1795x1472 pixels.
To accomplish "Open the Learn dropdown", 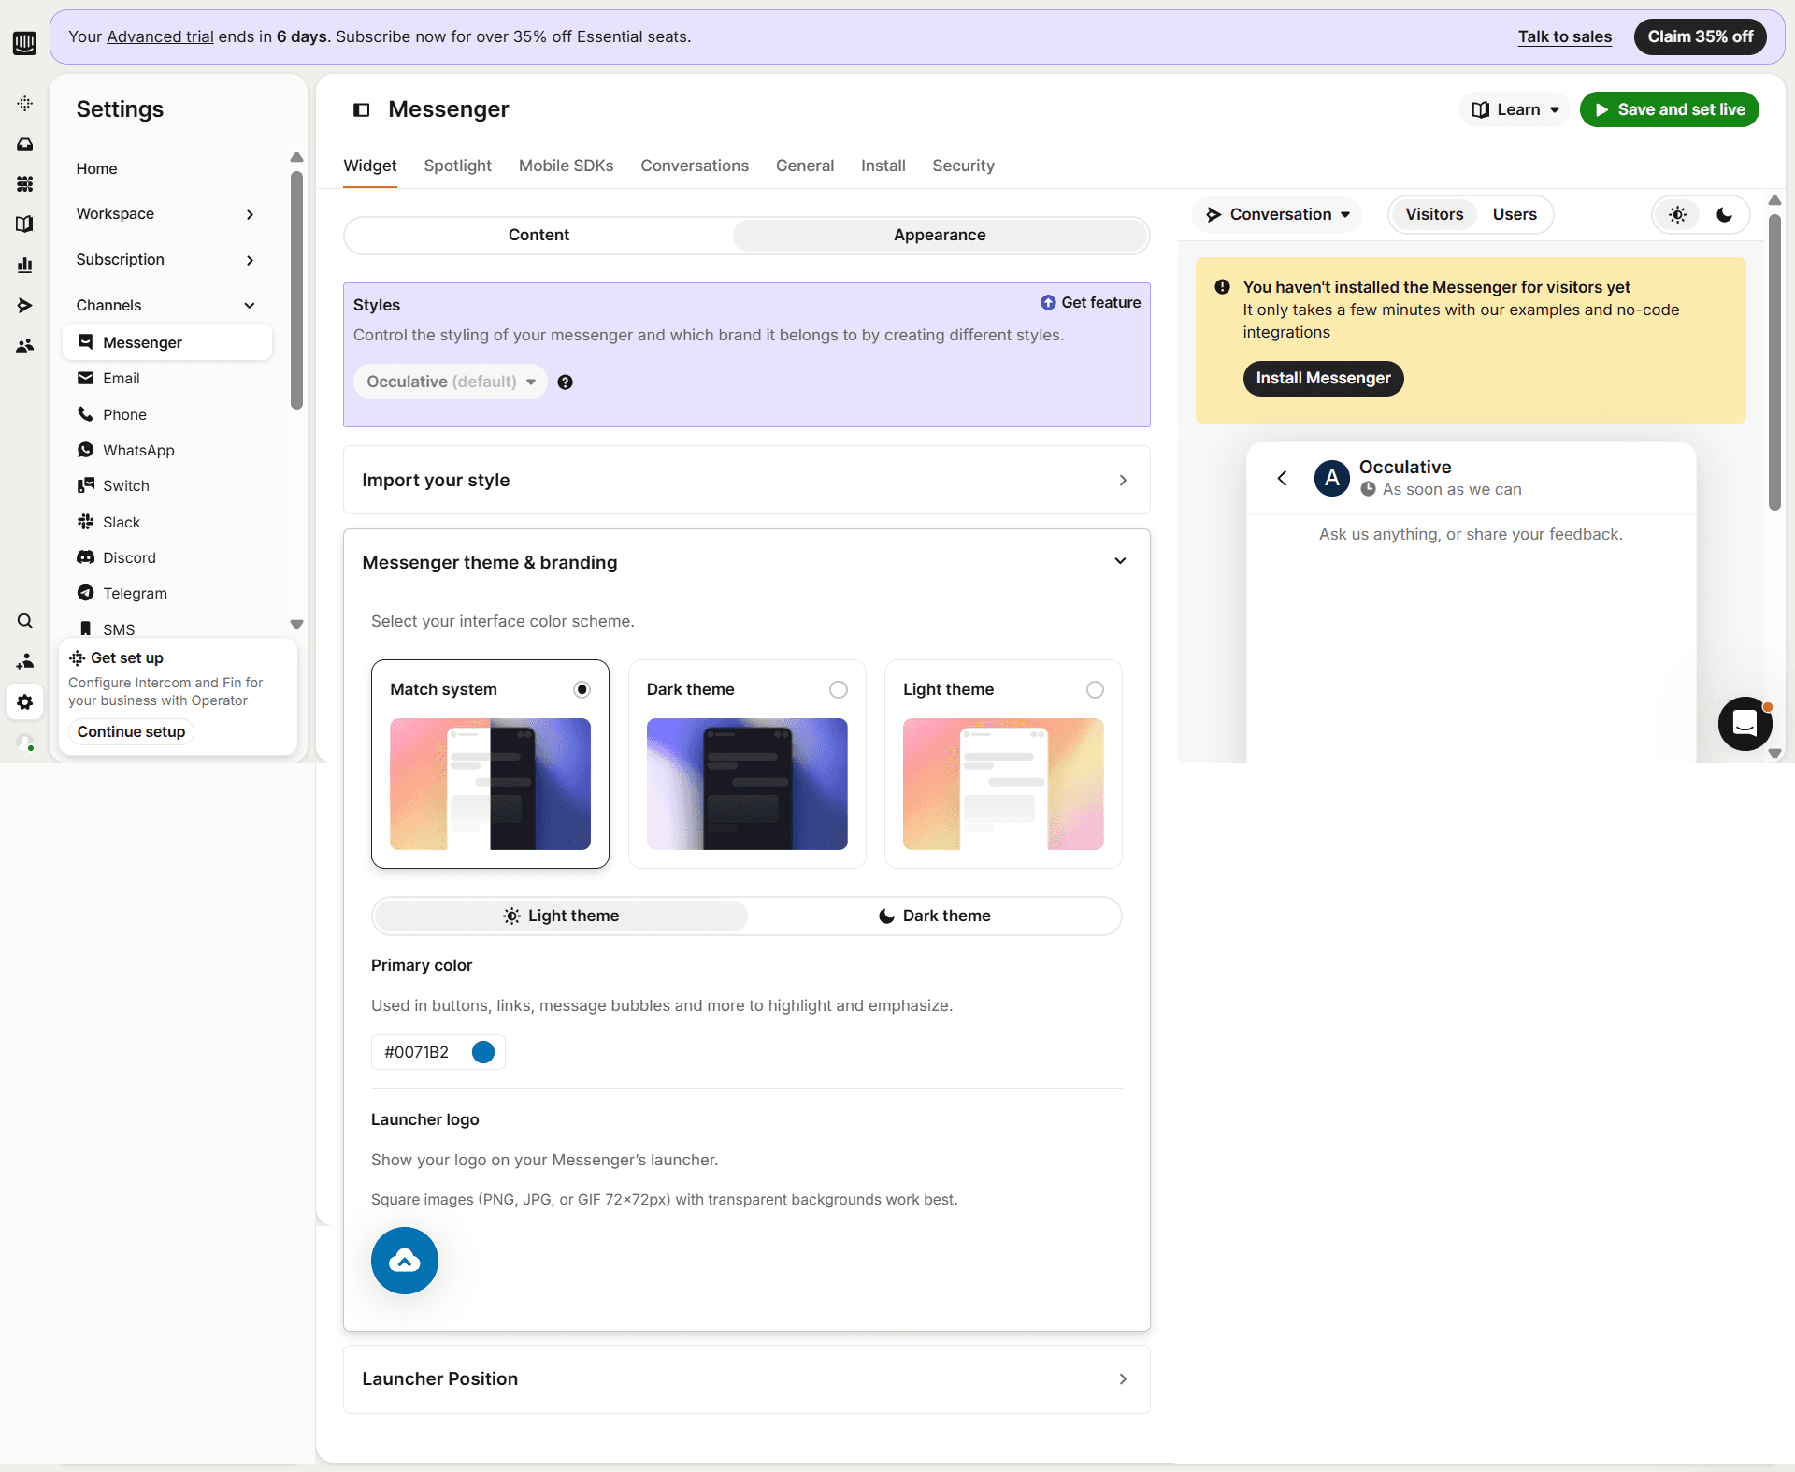I will 1515,109.
